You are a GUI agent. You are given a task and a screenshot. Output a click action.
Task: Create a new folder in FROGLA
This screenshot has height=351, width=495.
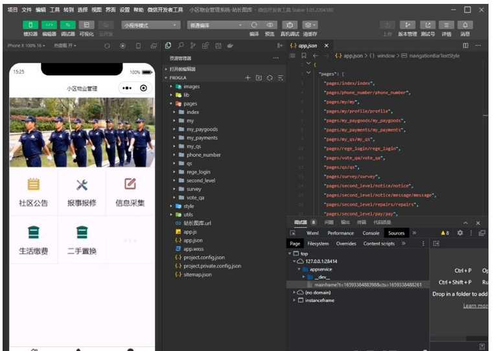[x=259, y=78]
